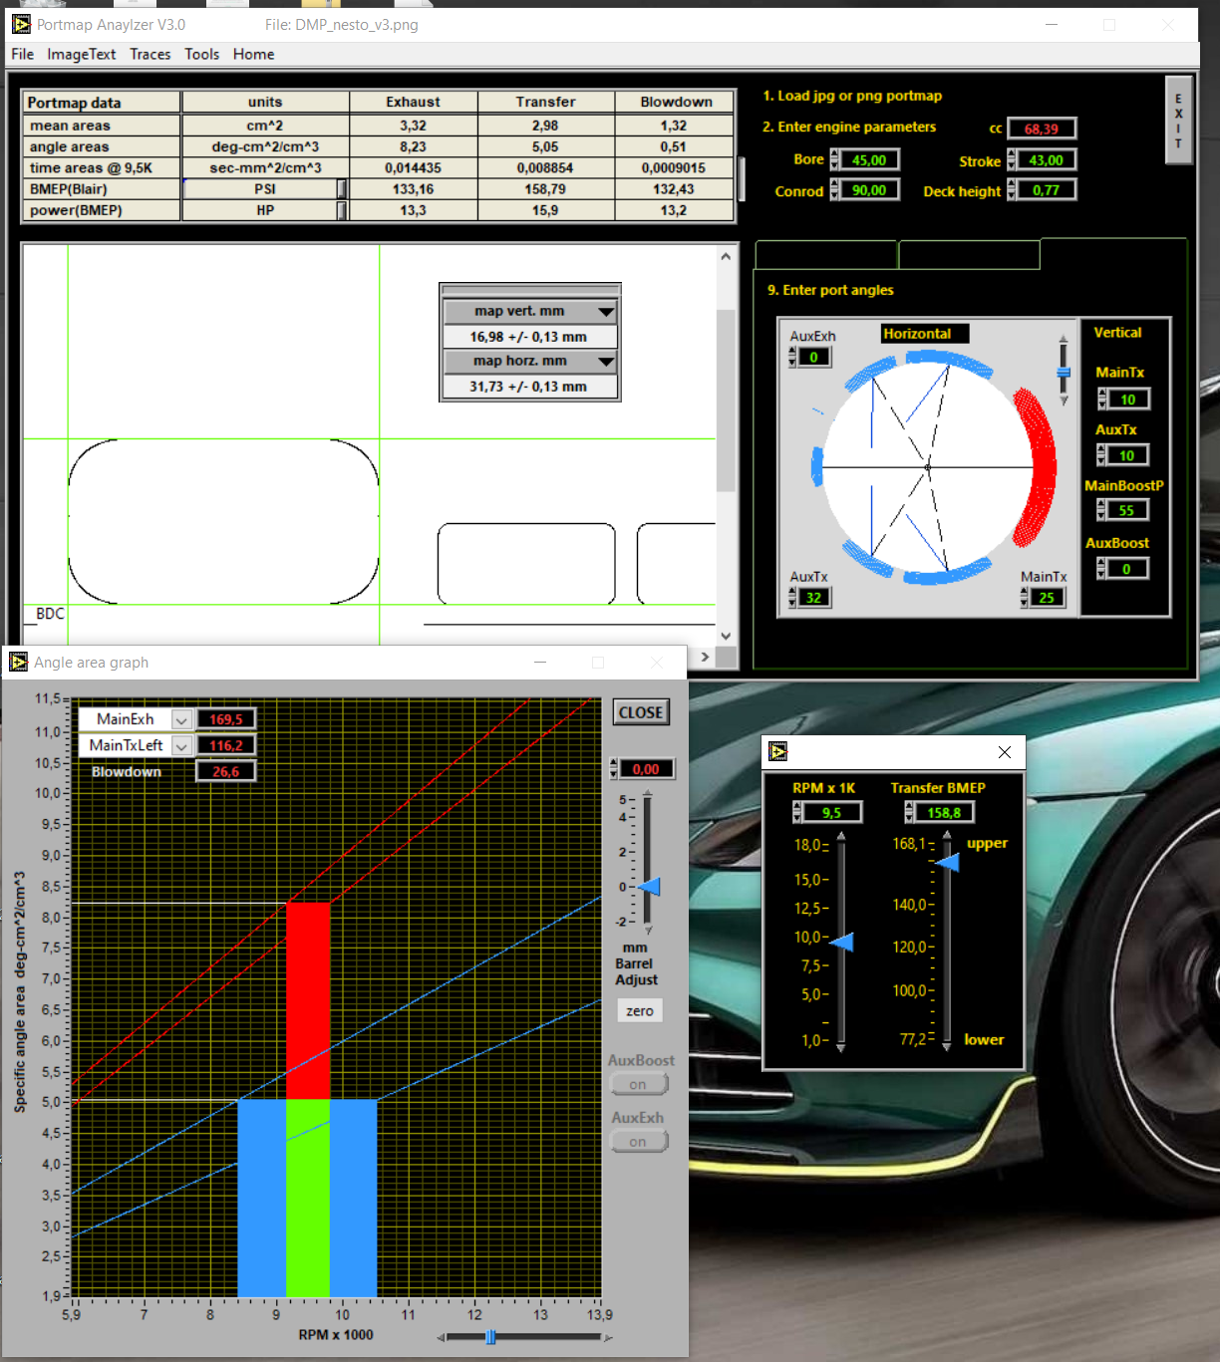Click the Angle area graph window icon

(x=19, y=662)
